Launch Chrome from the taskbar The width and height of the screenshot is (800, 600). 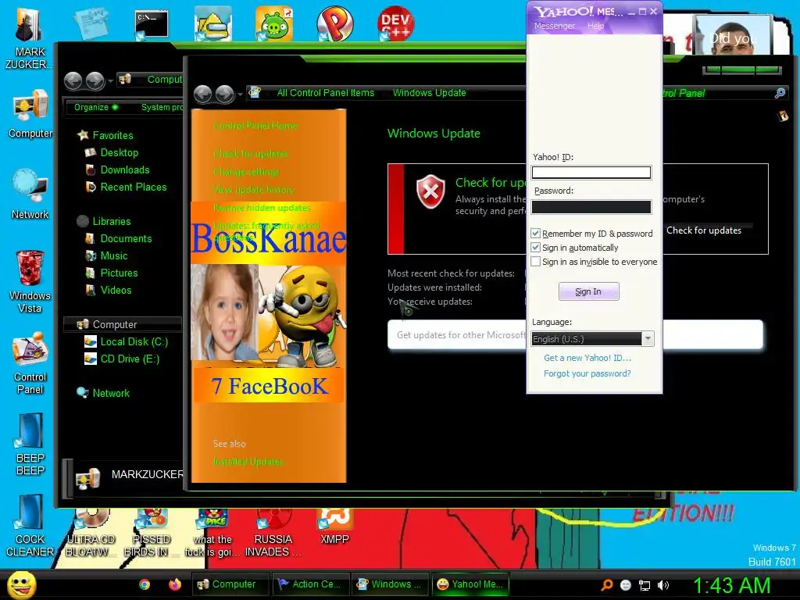click(x=145, y=584)
